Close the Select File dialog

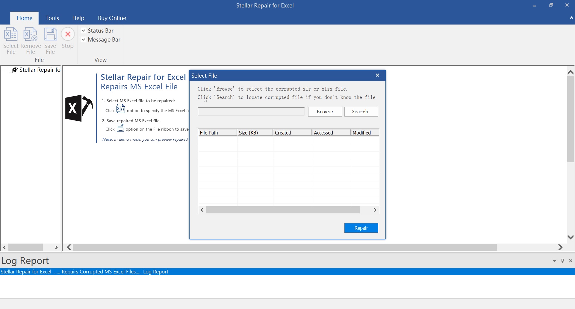click(377, 75)
